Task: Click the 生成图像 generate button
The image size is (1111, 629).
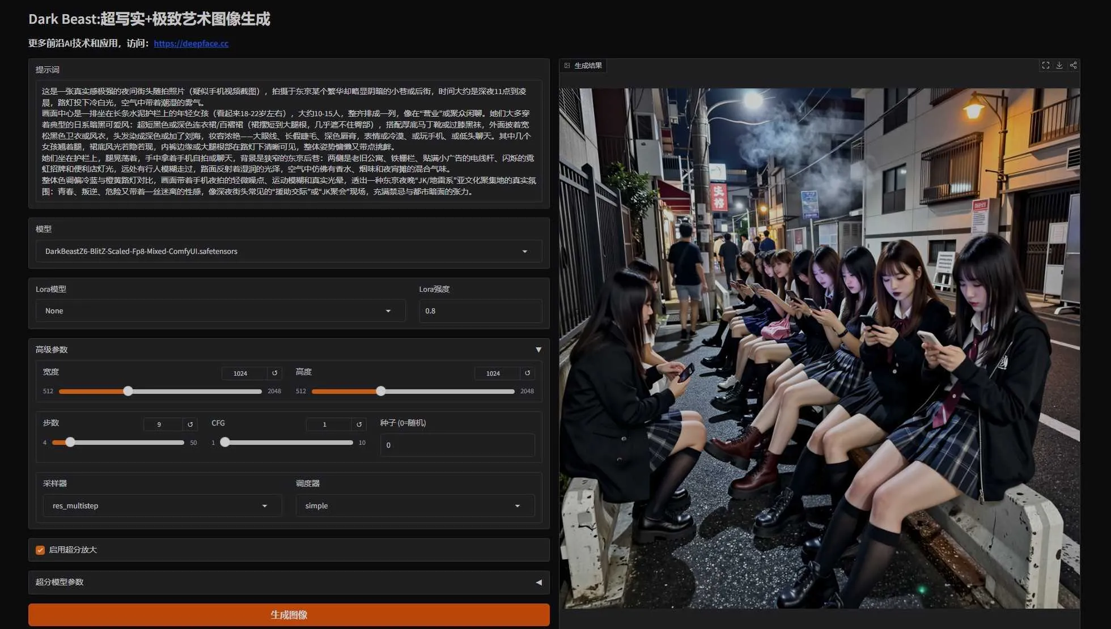Action: pyautogui.click(x=289, y=614)
